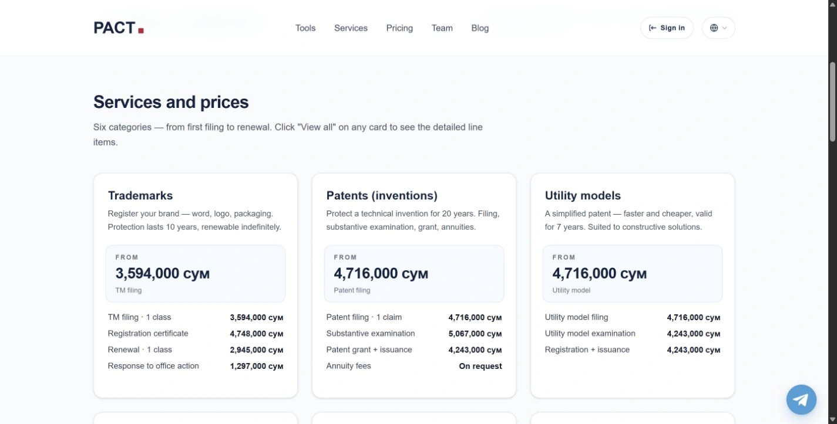This screenshot has height=424, width=837.
Task: Select the Utility models card heading
Action: click(x=583, y=195)
